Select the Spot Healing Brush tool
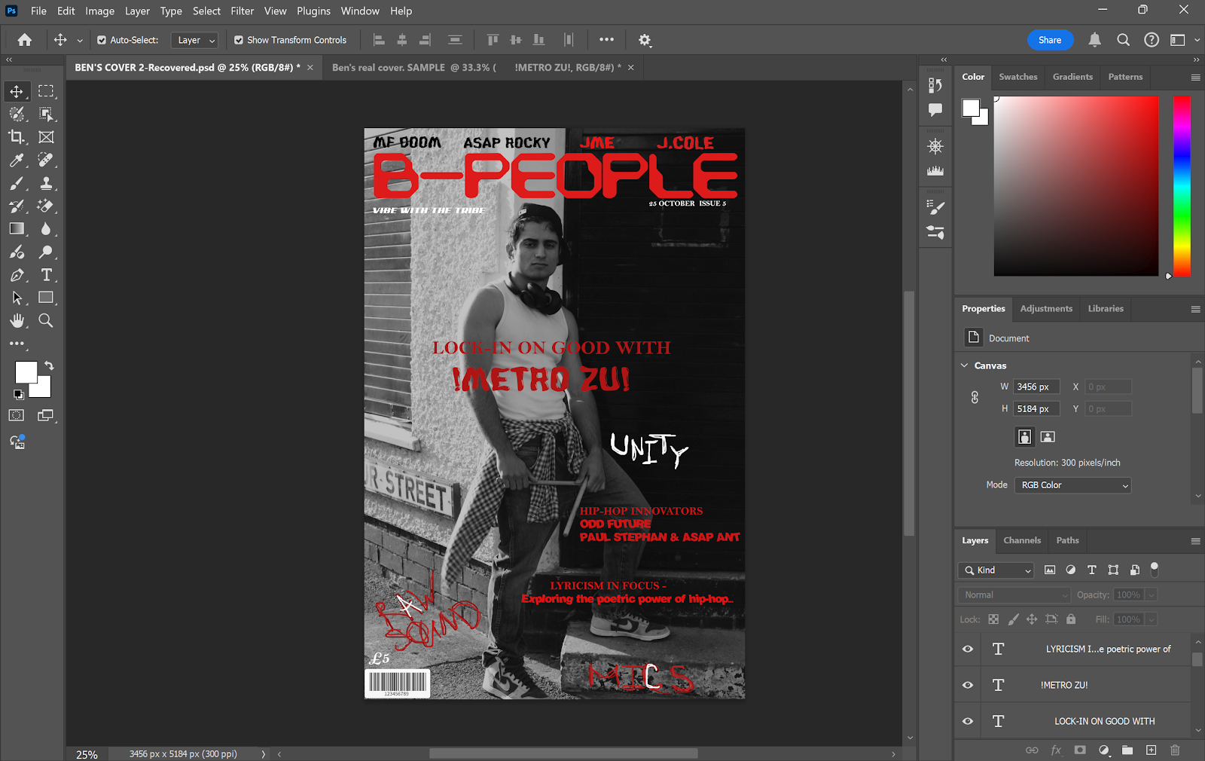 coord(46,160)
